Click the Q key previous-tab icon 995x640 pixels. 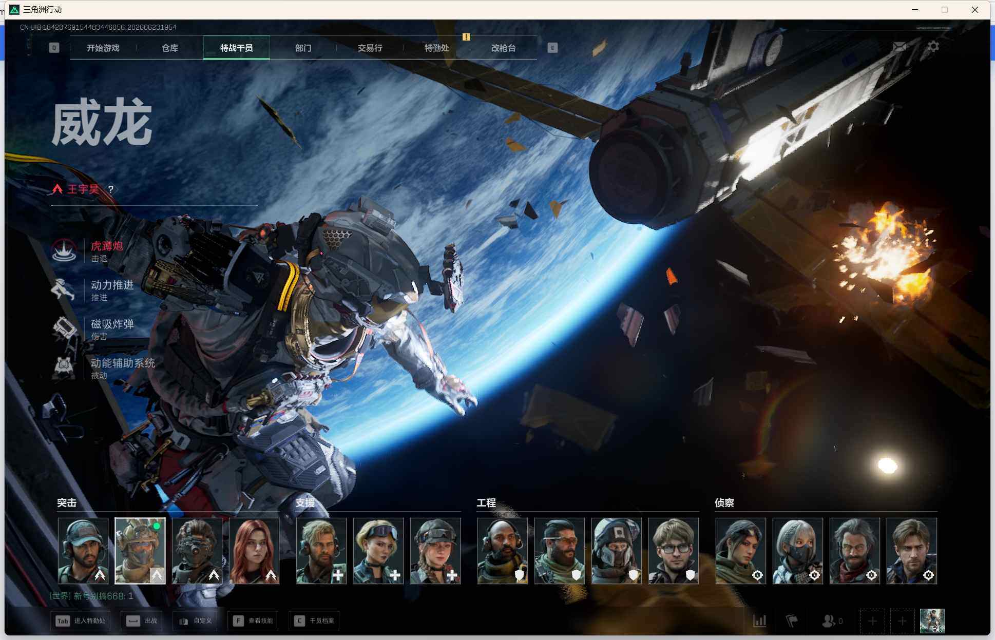pyautogui.click(x=54, y=48)
